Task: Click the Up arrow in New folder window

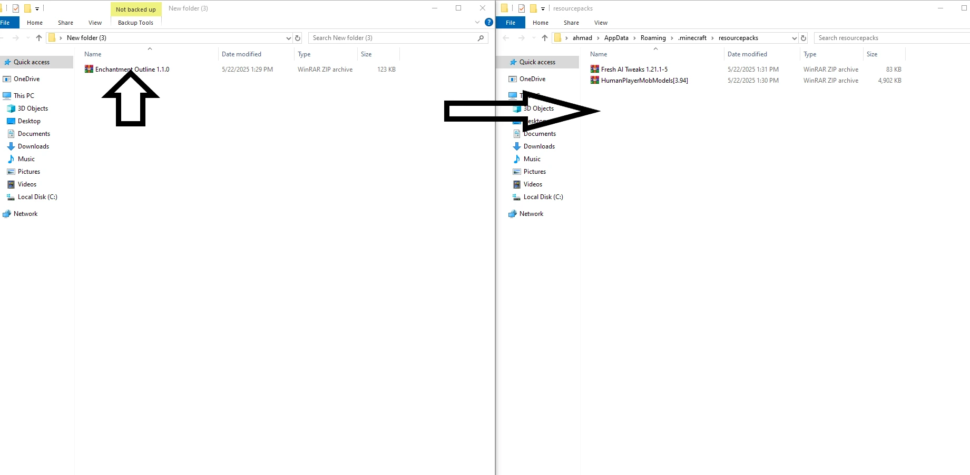Action: pos(39,38)
